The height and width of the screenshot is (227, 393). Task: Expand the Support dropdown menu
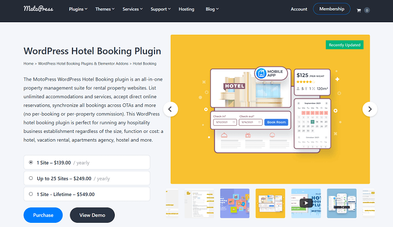pyautogui.click(x=160, y=9)
